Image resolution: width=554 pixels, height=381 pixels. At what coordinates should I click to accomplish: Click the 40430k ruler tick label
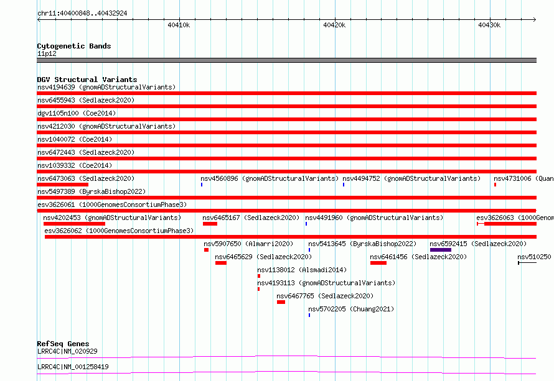pos(489,25)
